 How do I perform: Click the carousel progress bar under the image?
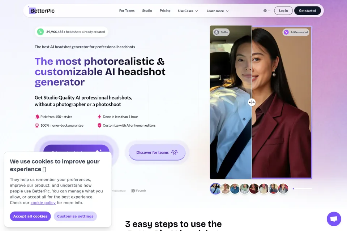click(302, 188)
